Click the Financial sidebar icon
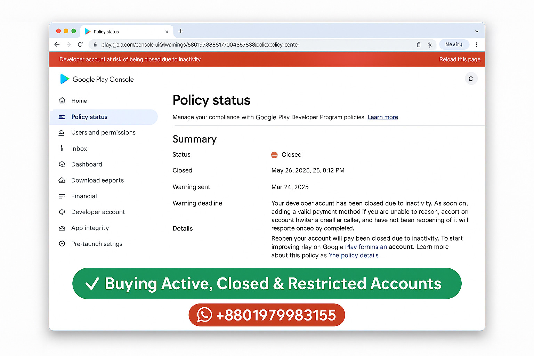The height and width of the screenshot is (356, 534). (62, 196)
